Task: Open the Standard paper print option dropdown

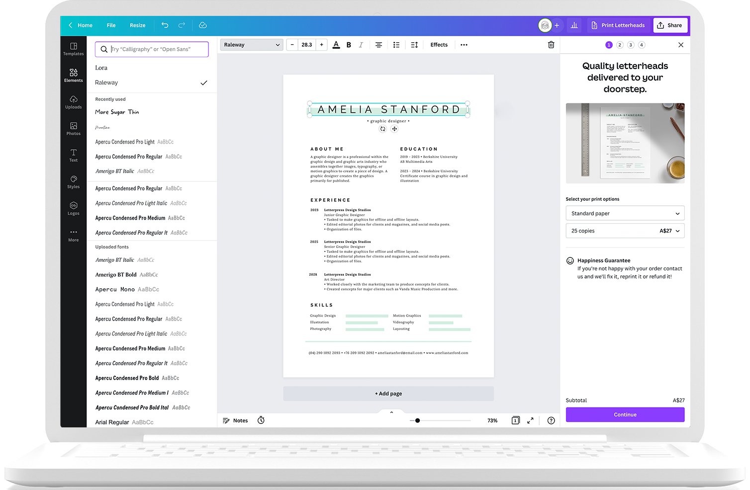Action: coord(625,213)
